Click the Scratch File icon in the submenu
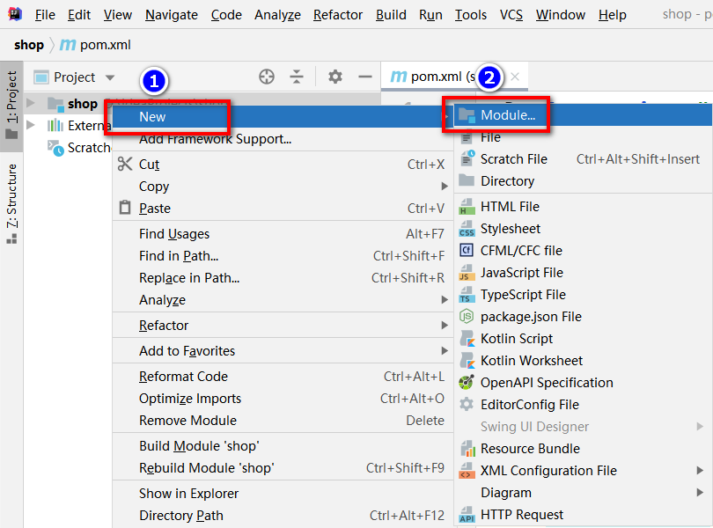This screenshot has width=713, height=528. coord(467,158)
